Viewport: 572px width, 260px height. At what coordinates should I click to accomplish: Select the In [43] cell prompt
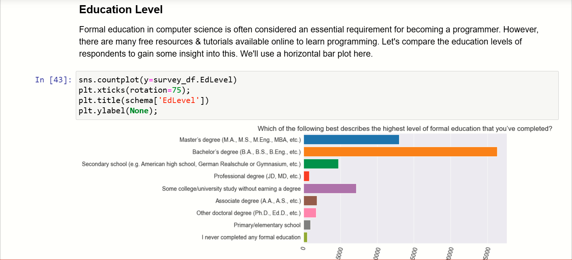[54, 79]
